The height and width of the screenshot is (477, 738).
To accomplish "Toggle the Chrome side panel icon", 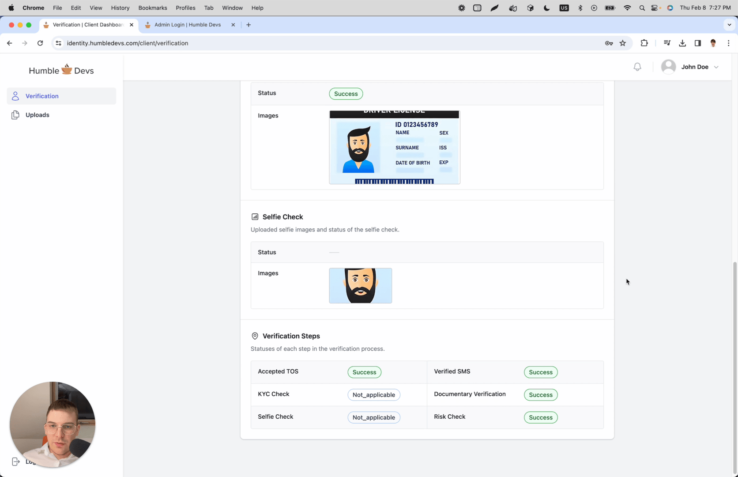I will (x=698, y=43).
